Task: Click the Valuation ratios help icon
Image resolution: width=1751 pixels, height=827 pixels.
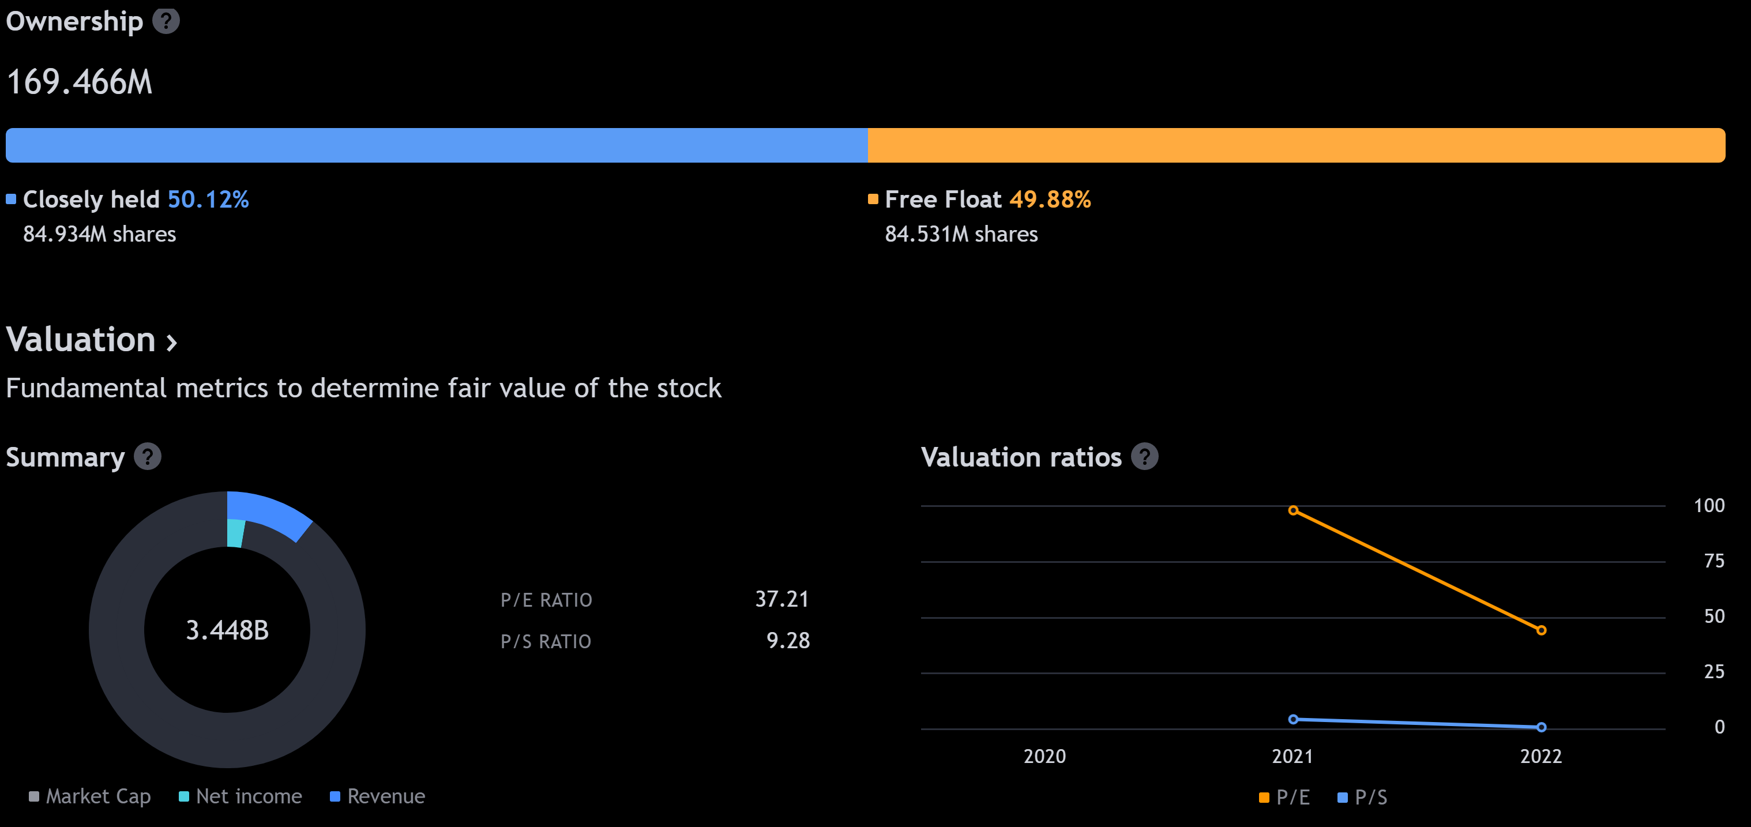Action: click(1145, 457)
